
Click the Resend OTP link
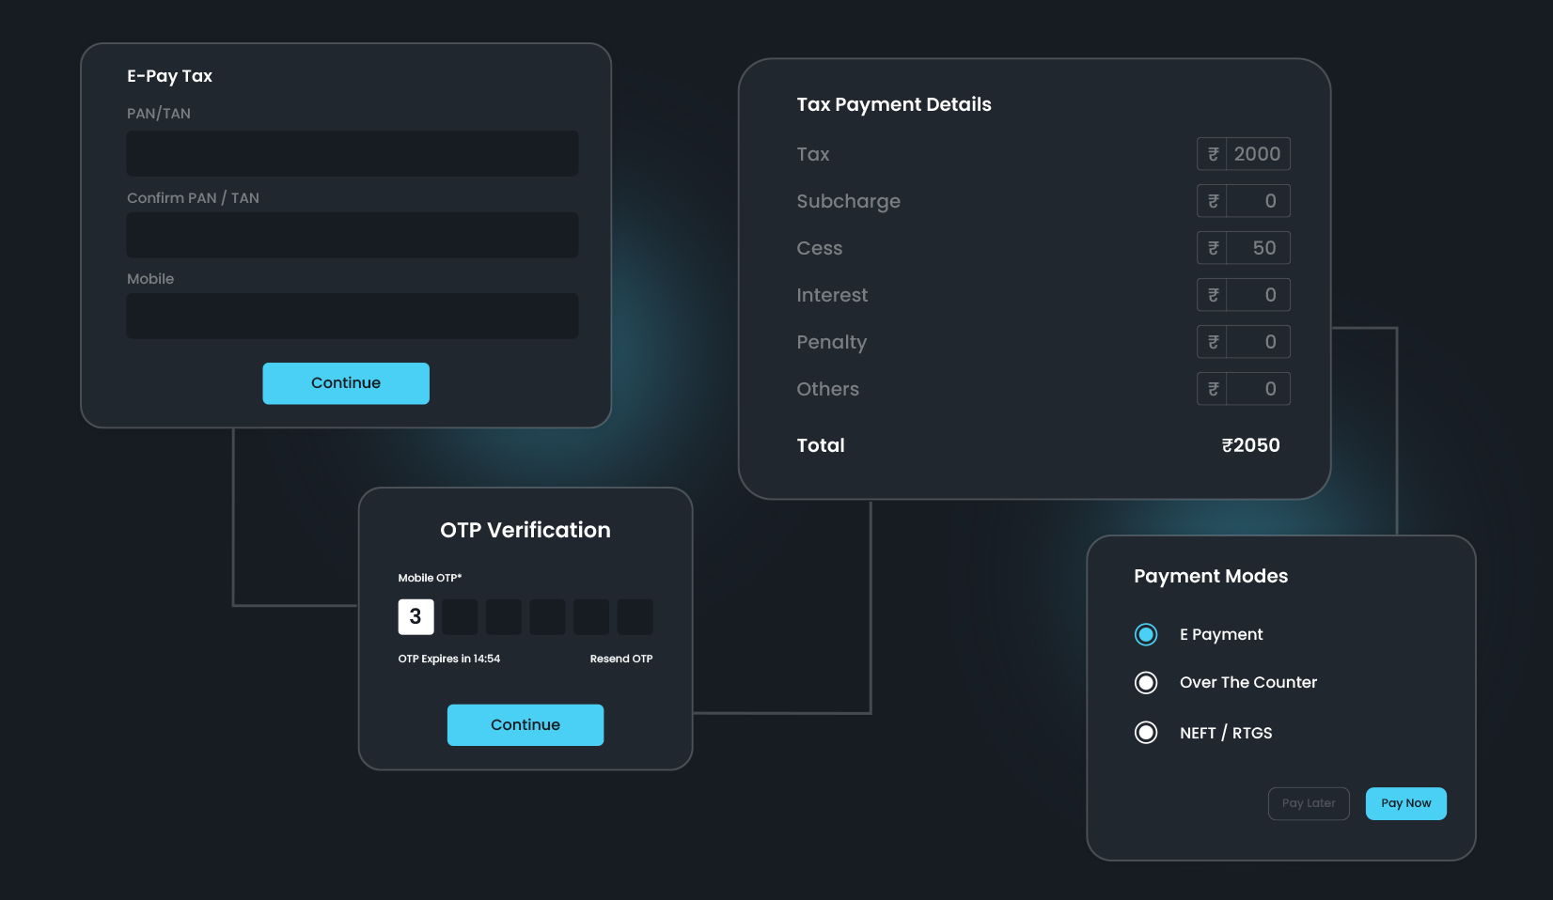620,659
